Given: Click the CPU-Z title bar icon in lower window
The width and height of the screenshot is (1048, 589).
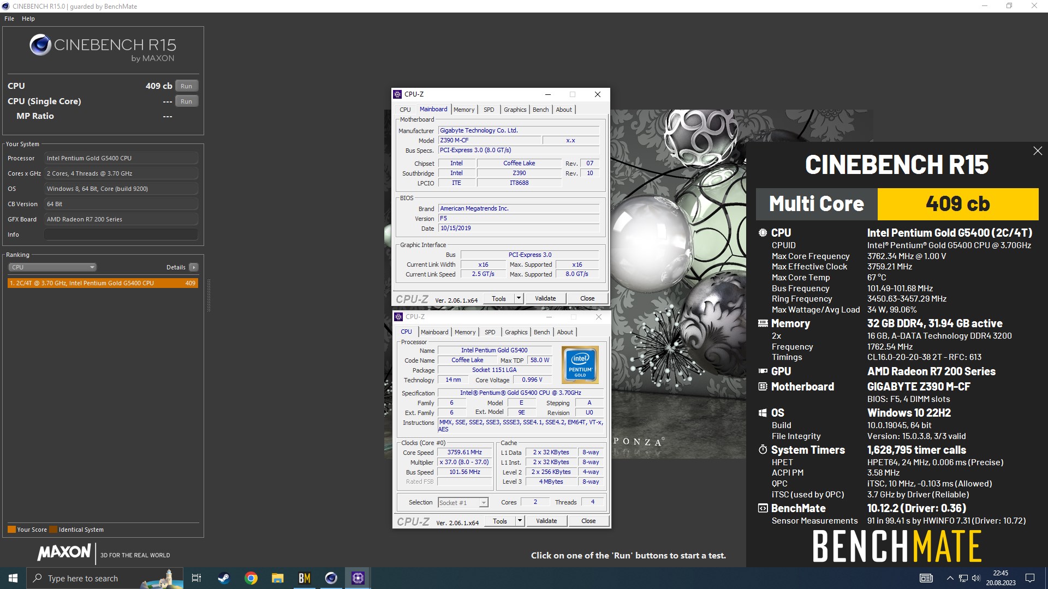Looking at the screenshot, I should (399, 317).
